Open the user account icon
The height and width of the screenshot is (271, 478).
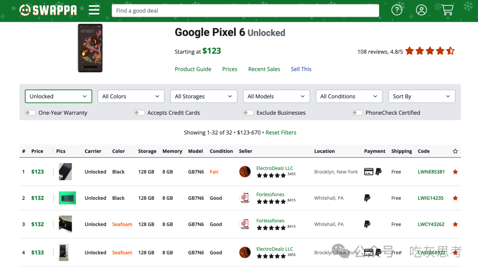coord(421,10)
